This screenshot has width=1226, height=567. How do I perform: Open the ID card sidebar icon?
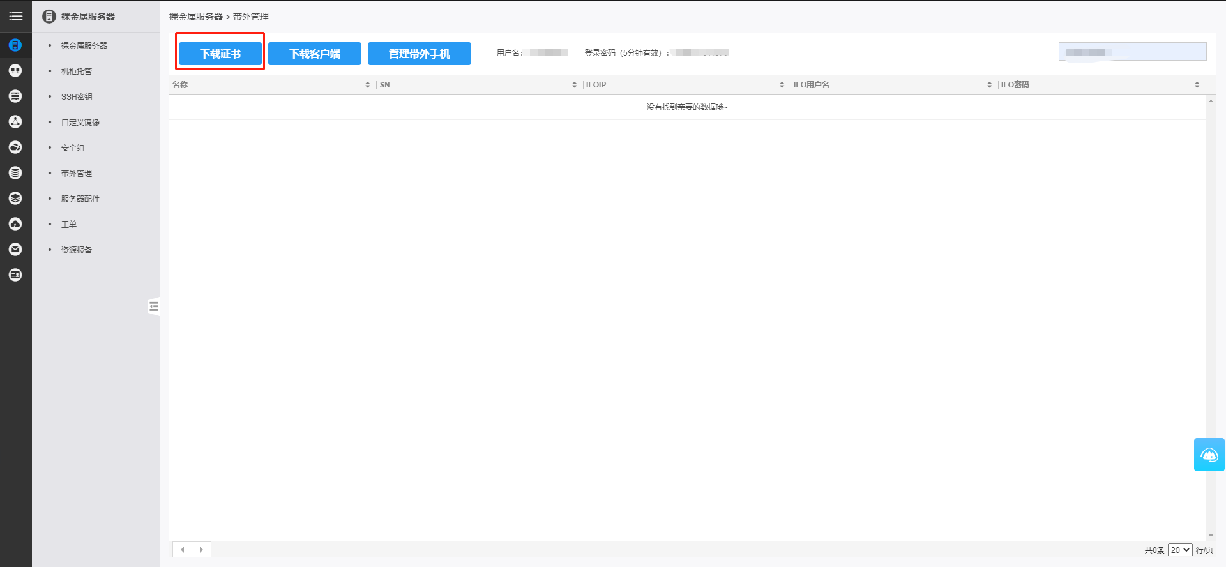[x=15, y=275]
